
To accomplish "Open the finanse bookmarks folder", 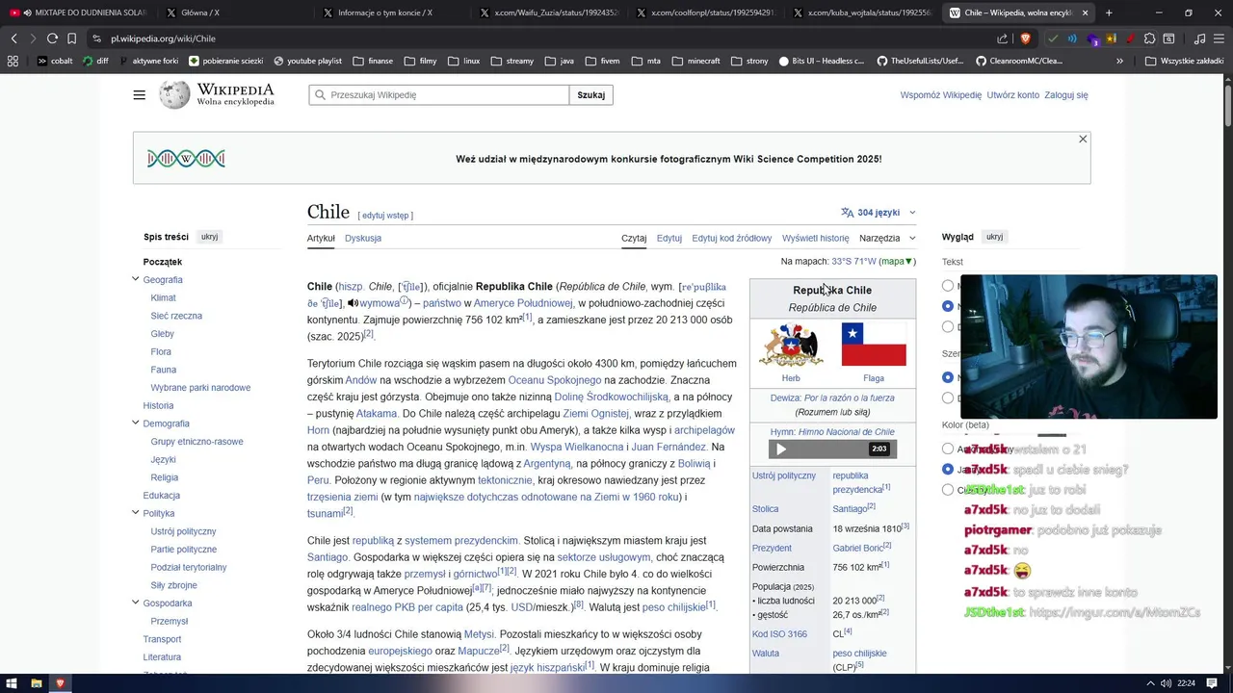I will tap(373, 61).
